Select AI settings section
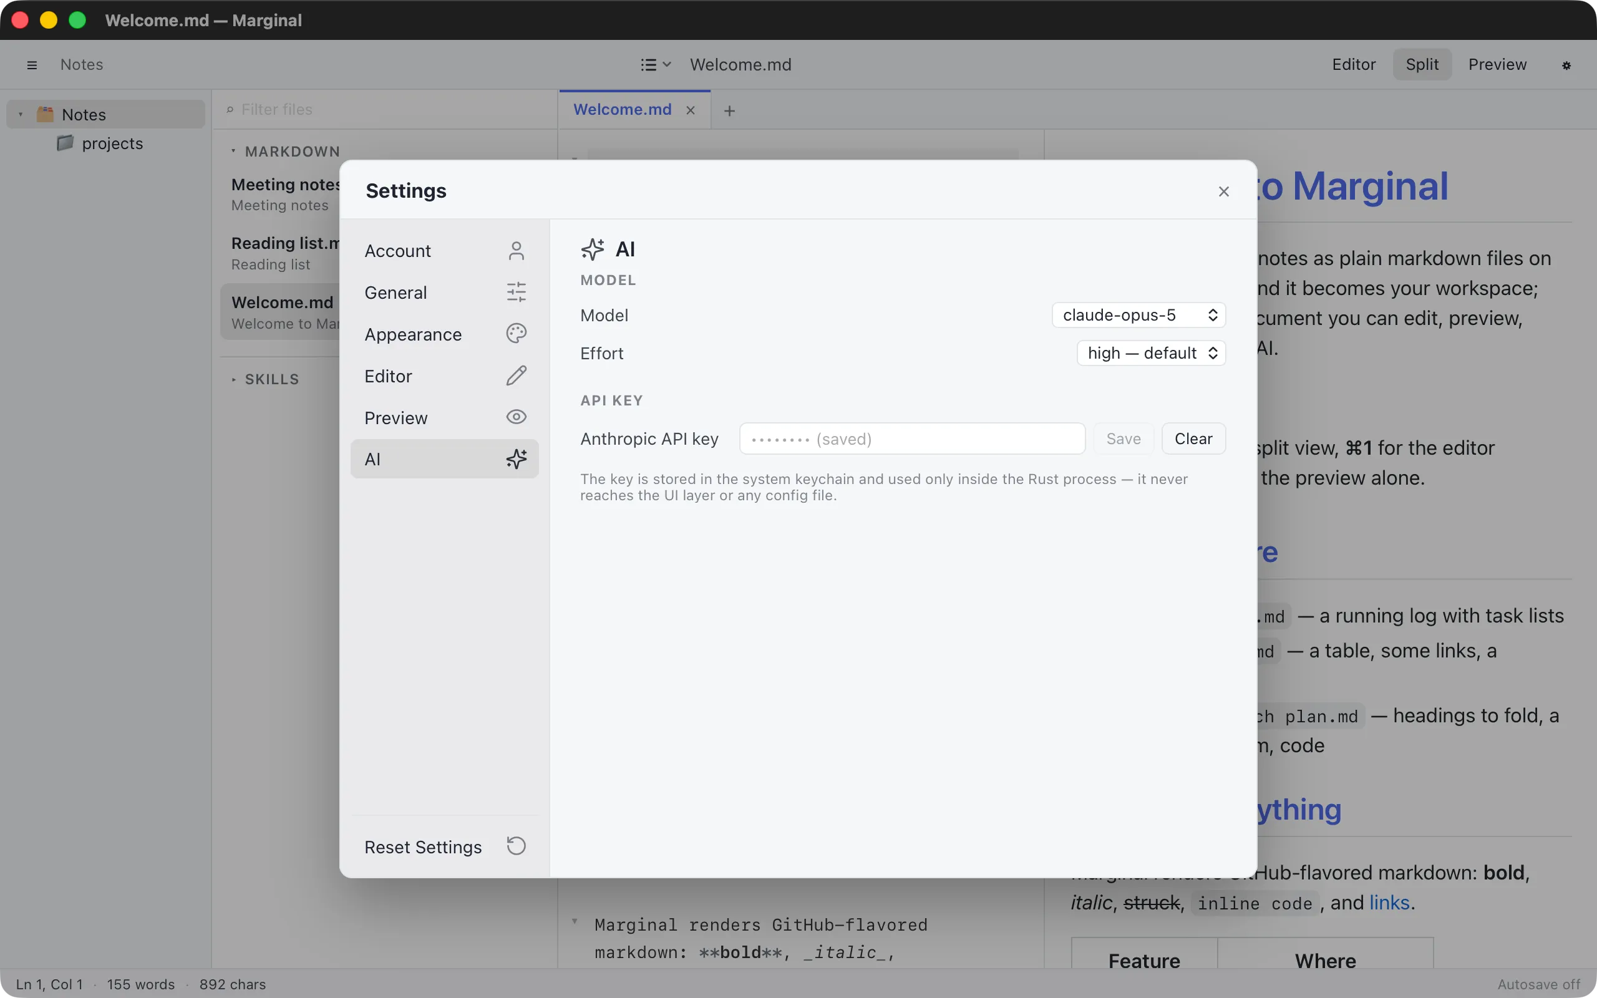The image size is (1597, 998). (x=445, y=458)
